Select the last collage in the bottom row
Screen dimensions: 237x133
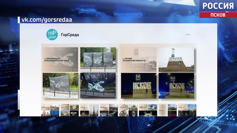tap(187, 110)
